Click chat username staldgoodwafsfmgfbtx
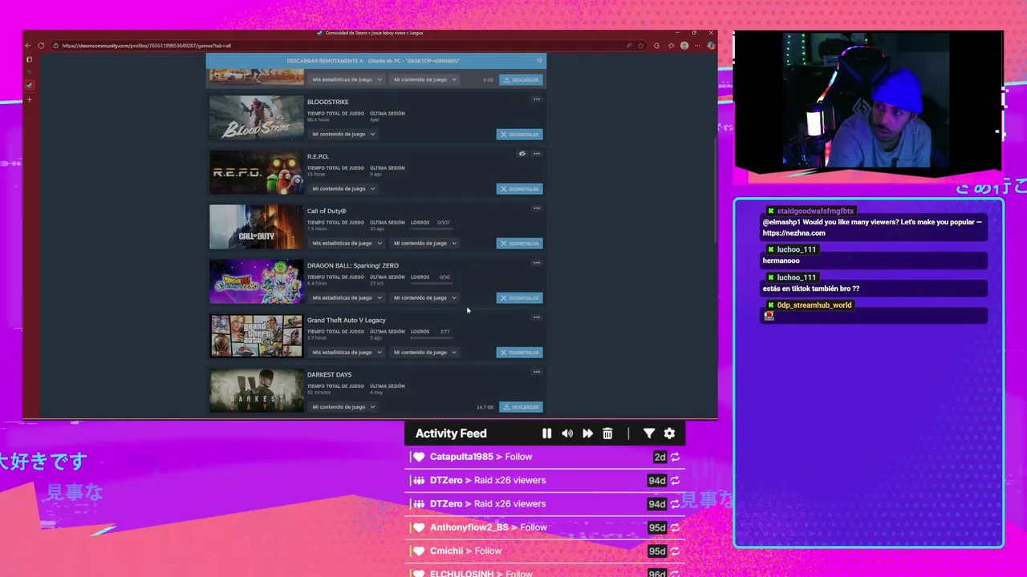Viewport: 1027px width, 577px height. coord(815,211)
